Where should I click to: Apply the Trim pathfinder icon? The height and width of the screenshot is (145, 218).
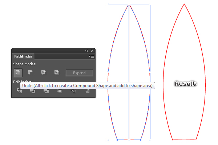pyautogui.click(x=33, y=91)
